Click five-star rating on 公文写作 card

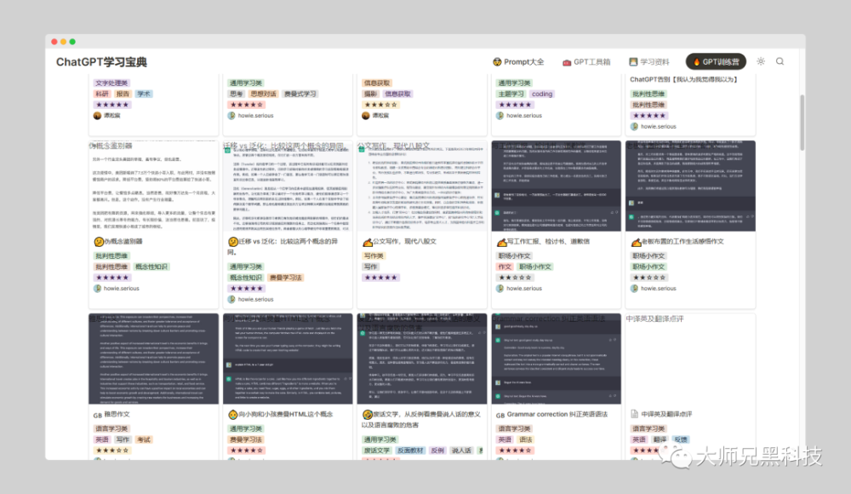(x=381, y=278)
